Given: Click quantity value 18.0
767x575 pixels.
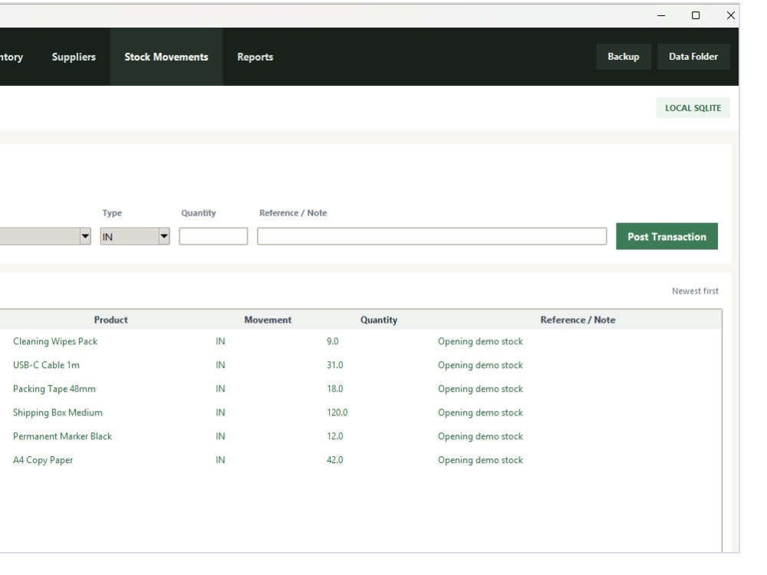Looking at the screenshot, I should click(335, 389).
